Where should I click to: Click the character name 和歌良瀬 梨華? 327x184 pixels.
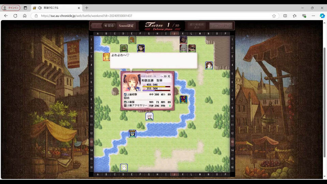click(x=152, y=80)
